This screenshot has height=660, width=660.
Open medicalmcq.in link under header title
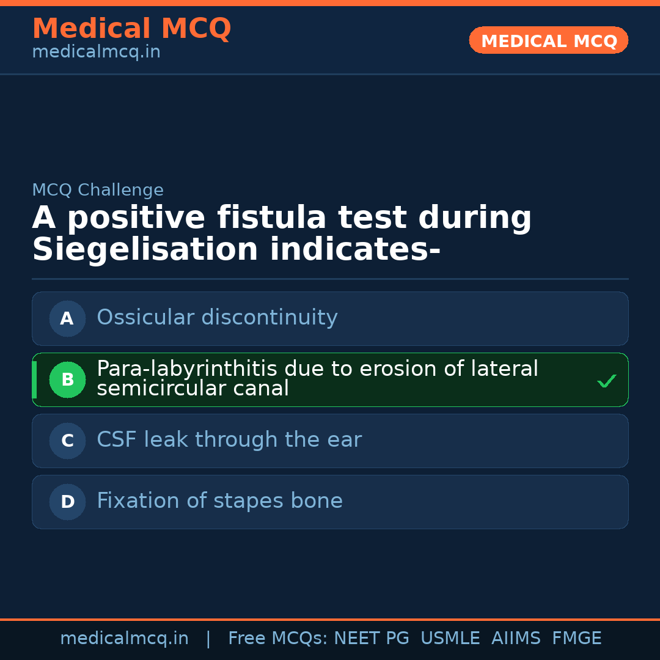[x=96, y=52]
